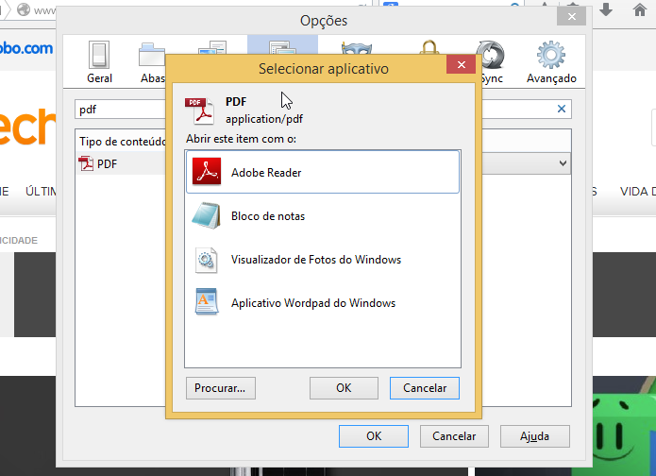The height and width of the screenshot is (476, 656).
Task: Click the browser home icon
Action: [x=640, y=9]
